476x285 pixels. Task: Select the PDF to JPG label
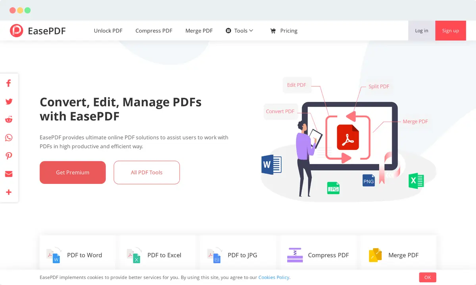point(242,255)
